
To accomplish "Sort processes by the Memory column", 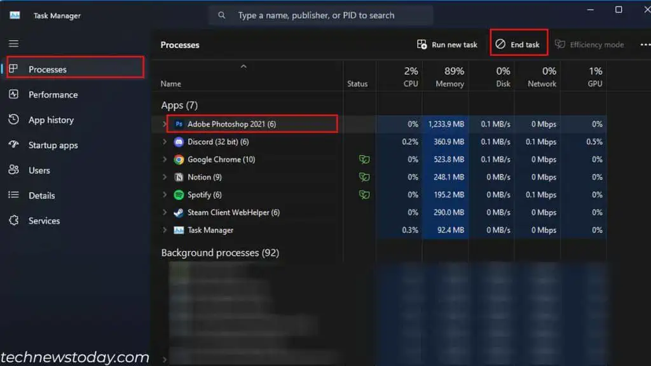I will tap(449, 77).
